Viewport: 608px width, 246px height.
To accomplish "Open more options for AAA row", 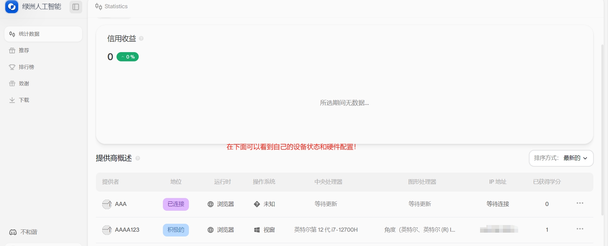I will [580, 203].
